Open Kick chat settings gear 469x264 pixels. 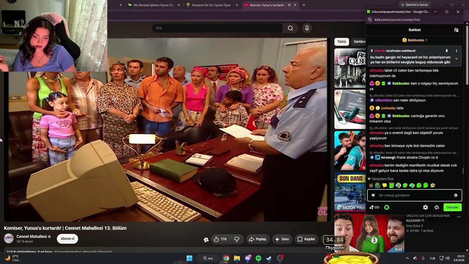click(425, 208)
